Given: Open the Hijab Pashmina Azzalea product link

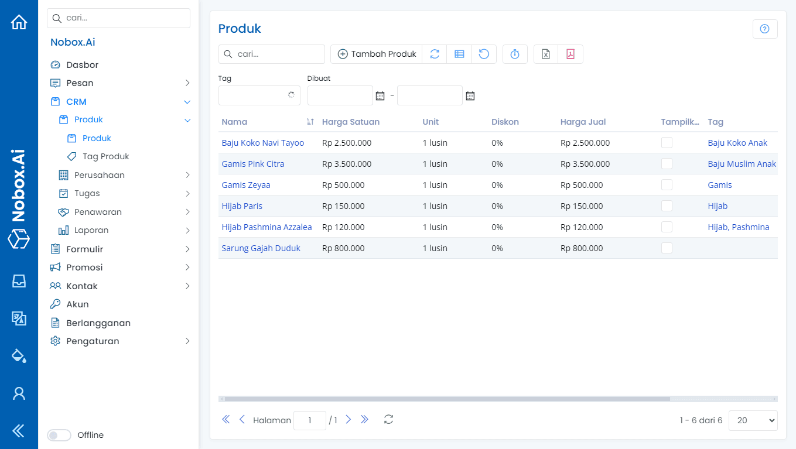Looking at the screenshot, I should (267, 227).
